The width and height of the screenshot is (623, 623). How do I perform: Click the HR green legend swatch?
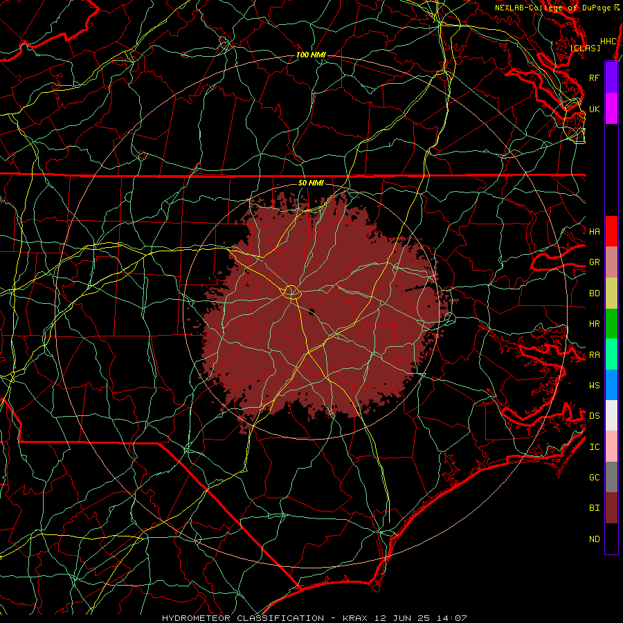[x=611, y=324]
